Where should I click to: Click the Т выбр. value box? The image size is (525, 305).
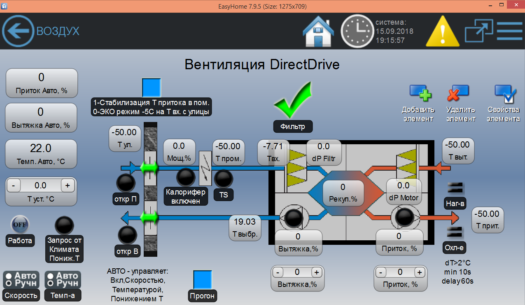(x=245, y=228)
